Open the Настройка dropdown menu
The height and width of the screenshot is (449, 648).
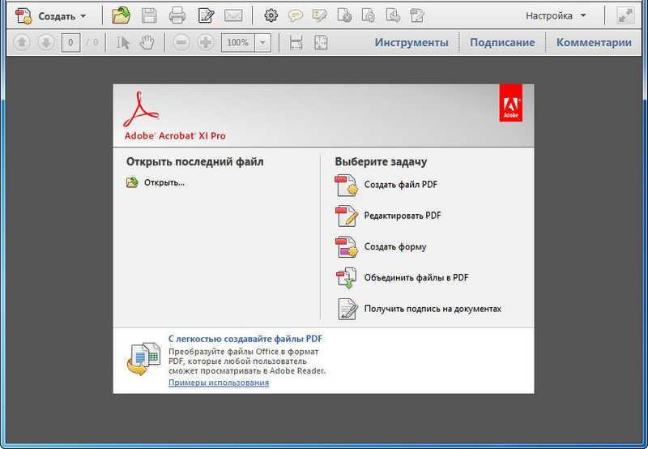556,15
